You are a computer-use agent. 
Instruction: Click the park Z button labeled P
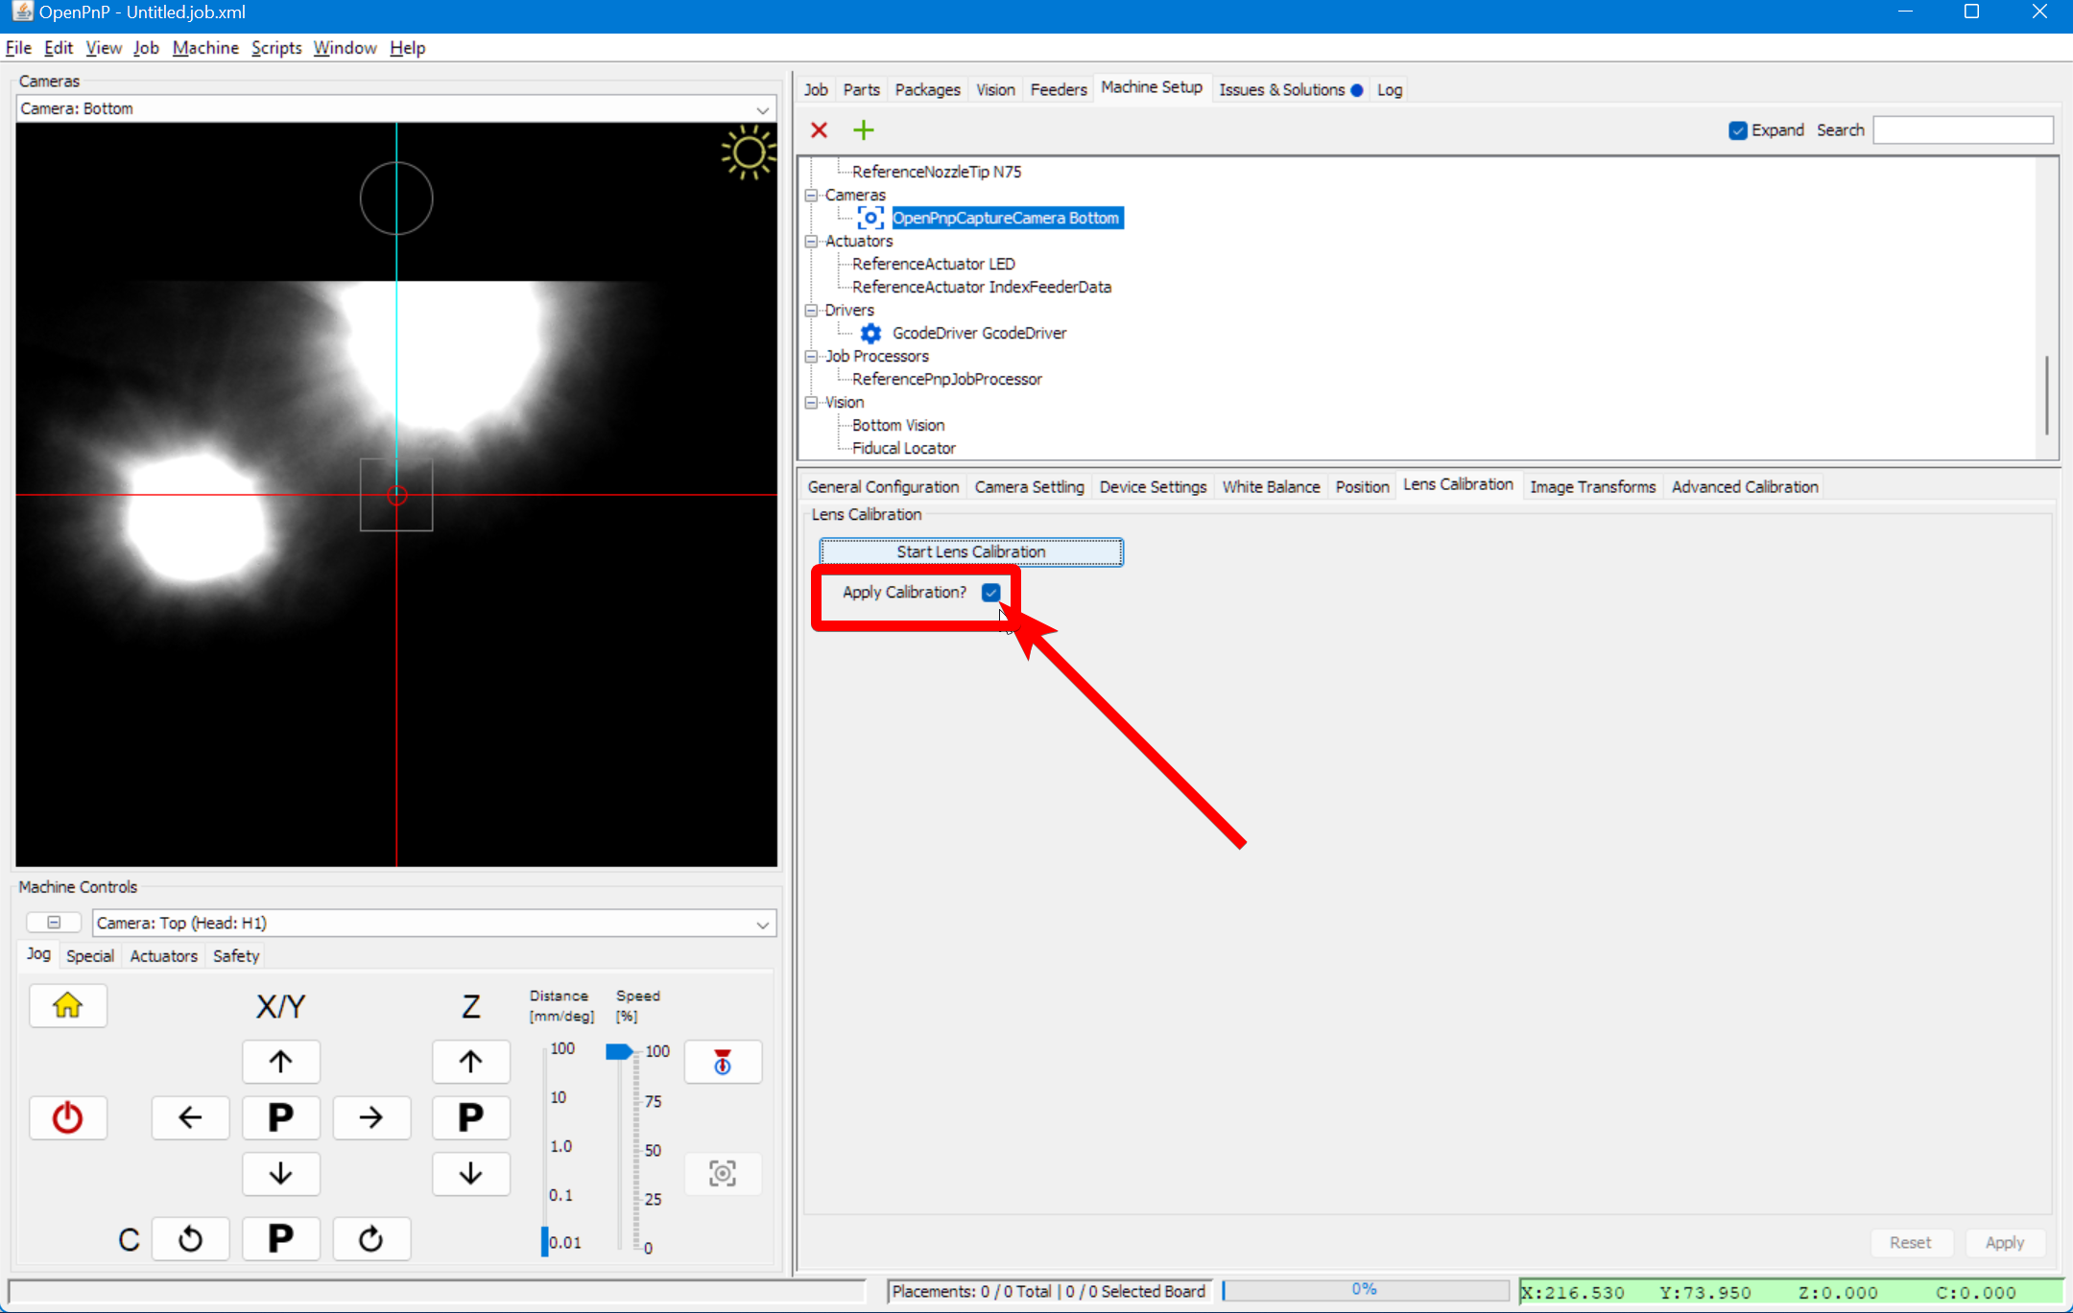pos(470,1117)
